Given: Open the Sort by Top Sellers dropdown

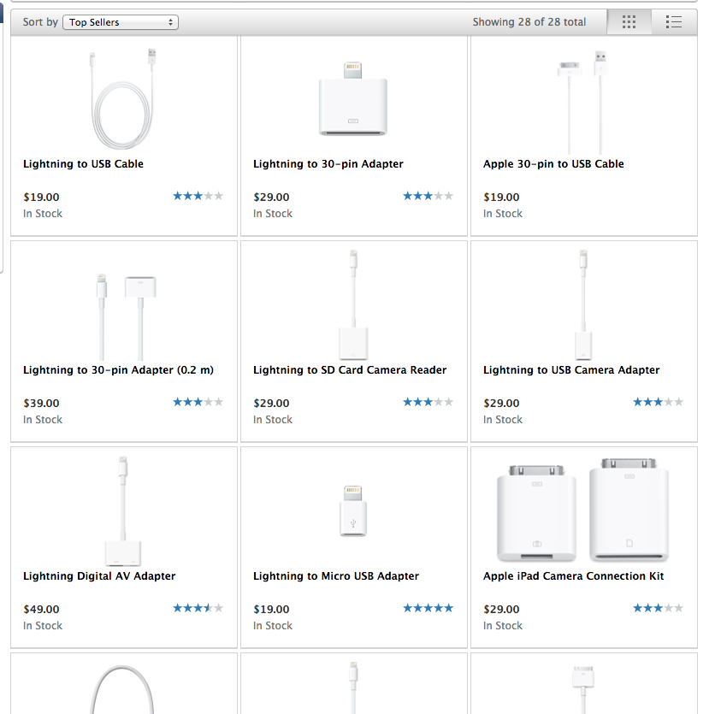Looking at the screenshot, I should tap(121, 22).
